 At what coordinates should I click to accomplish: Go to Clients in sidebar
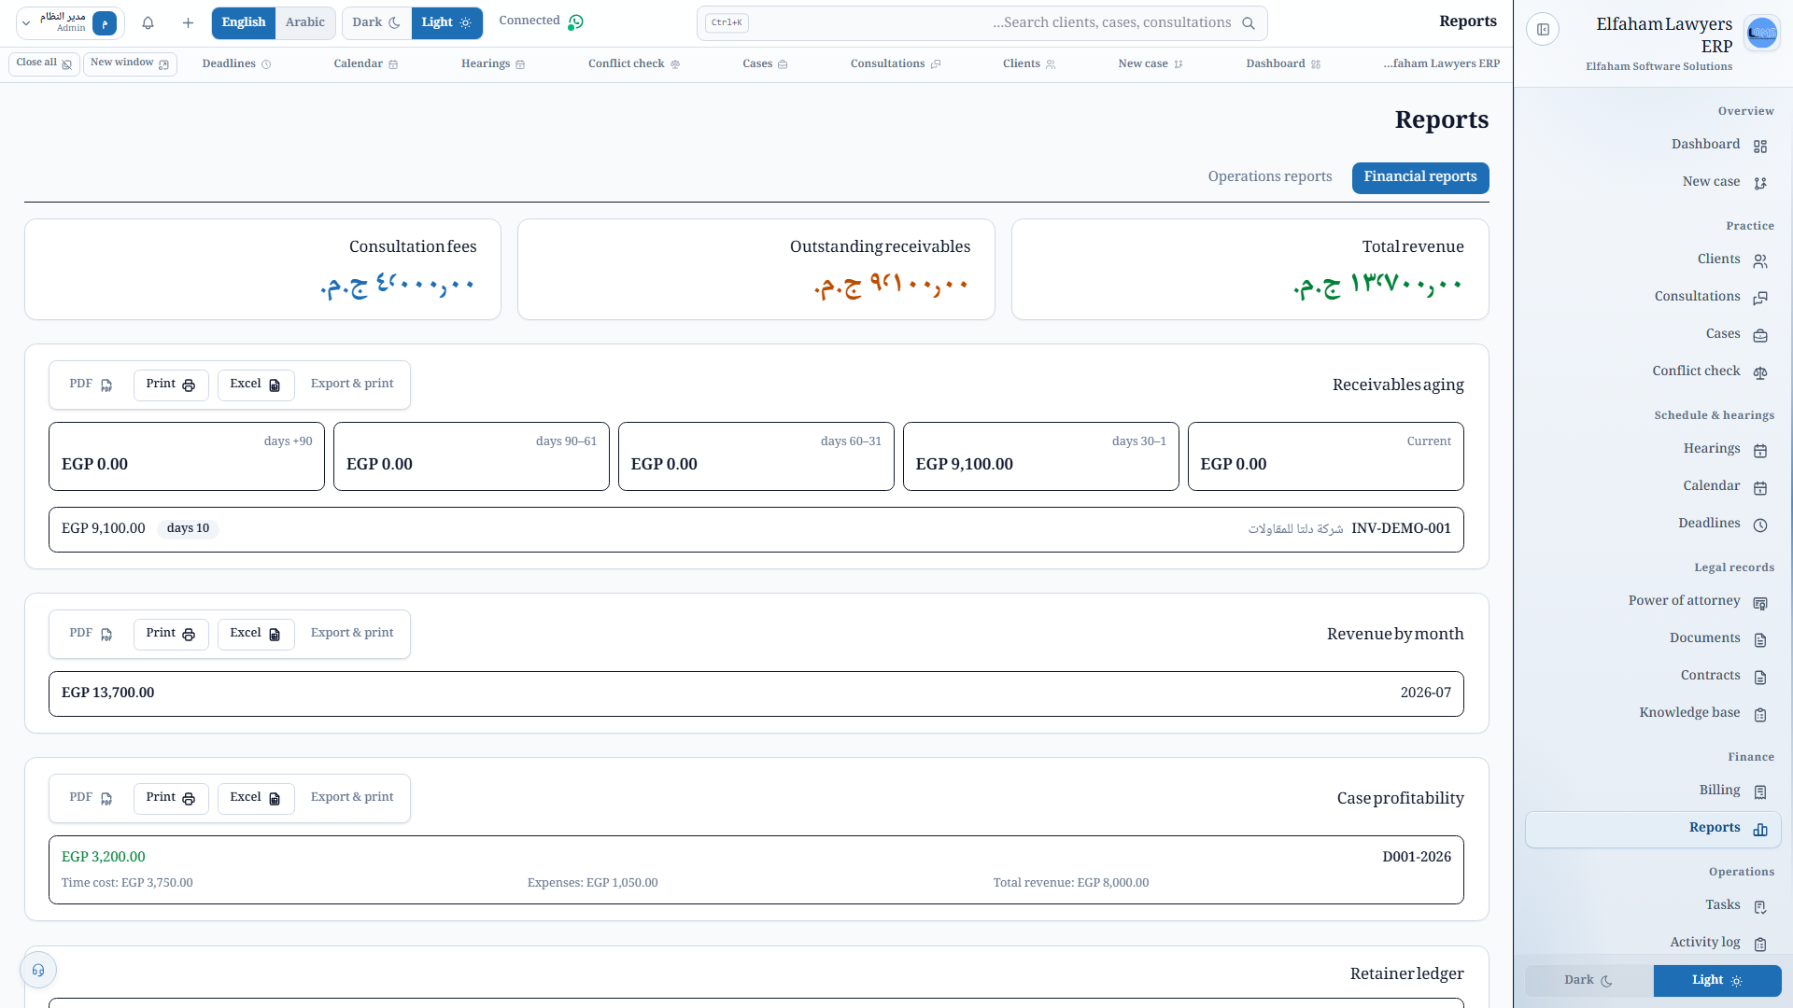pos(1654,259)
